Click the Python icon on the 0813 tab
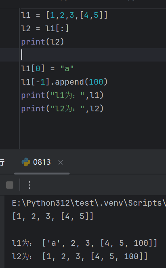 [x=26, y=162]
